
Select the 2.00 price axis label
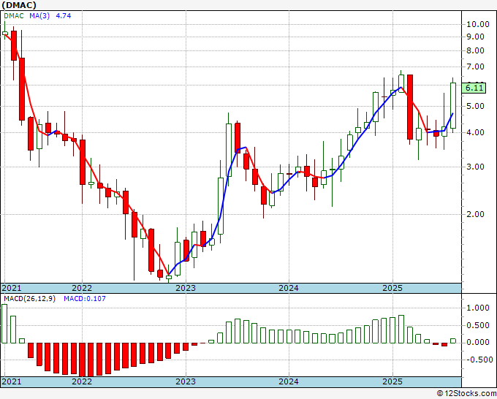coord(475,215)
